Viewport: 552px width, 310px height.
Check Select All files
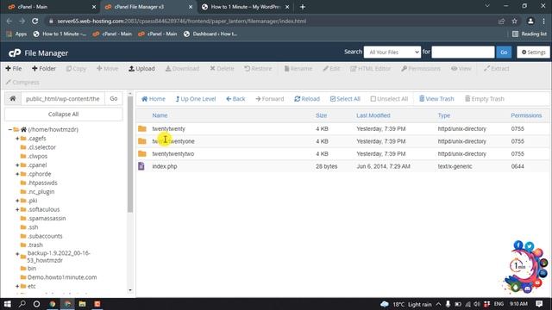pos(345,99)
